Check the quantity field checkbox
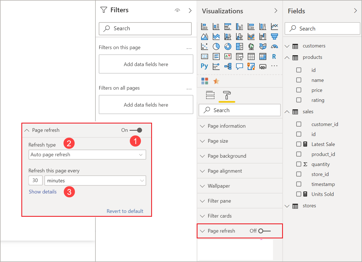The width and height of the screenshot is (362, 262). 299,164
